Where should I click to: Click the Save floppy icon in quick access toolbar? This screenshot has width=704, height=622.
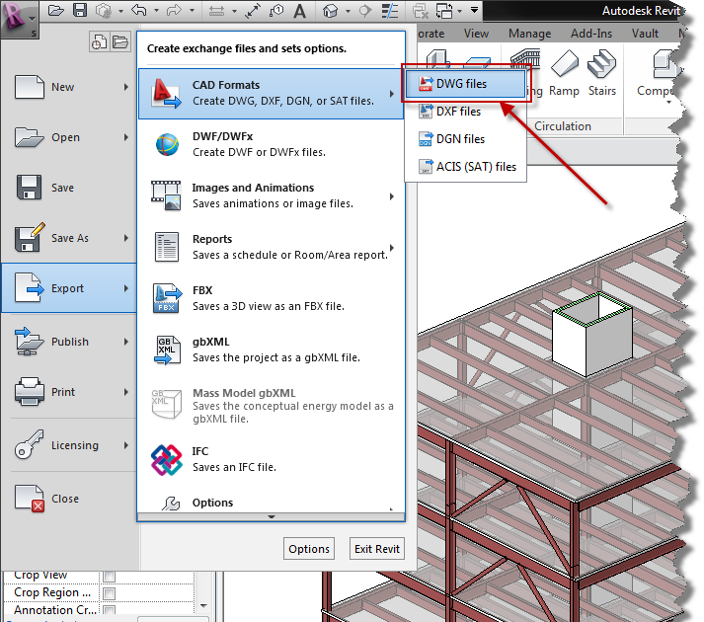tap(80, 10)
